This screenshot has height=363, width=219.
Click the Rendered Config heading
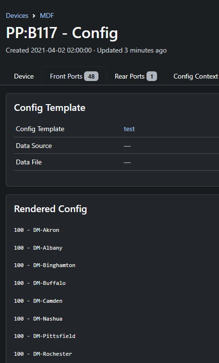[x=50, y=209]
